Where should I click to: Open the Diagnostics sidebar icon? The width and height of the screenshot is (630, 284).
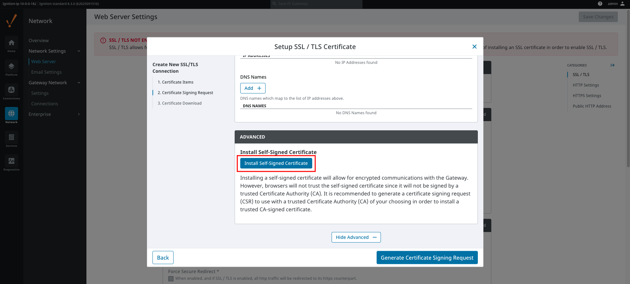point(12,161)
